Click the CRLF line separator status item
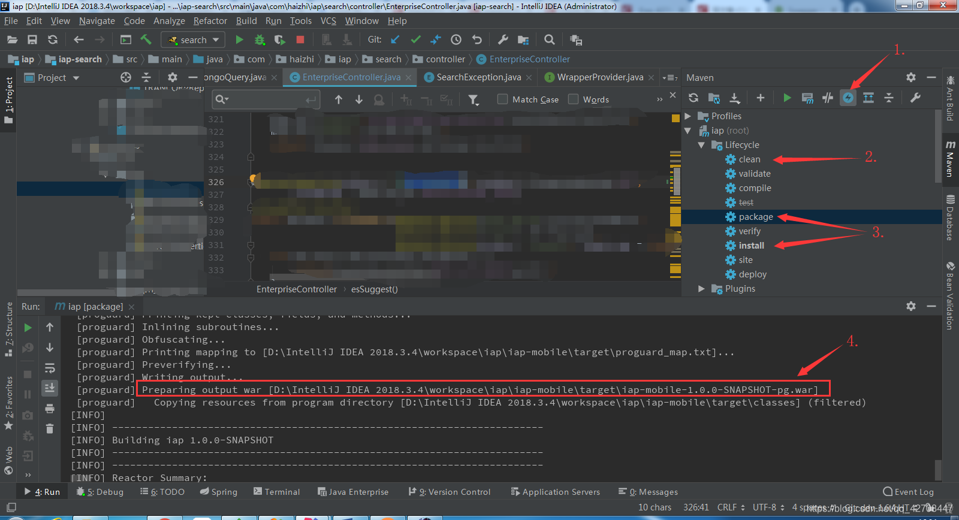 click(731, 507)
